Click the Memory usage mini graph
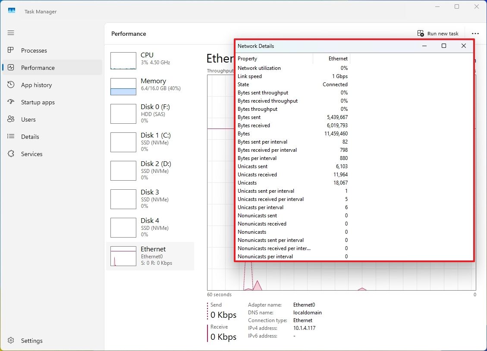The width and height of the screenshot is (487, 351). click(123, 86)
